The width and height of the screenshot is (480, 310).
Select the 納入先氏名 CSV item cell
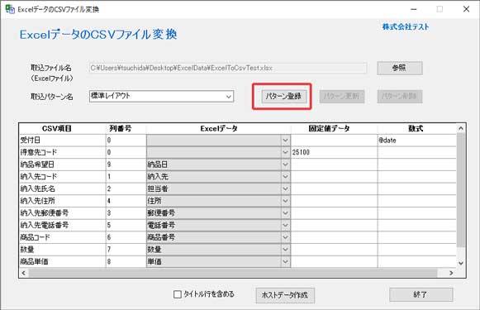click(x=63, y=188)
